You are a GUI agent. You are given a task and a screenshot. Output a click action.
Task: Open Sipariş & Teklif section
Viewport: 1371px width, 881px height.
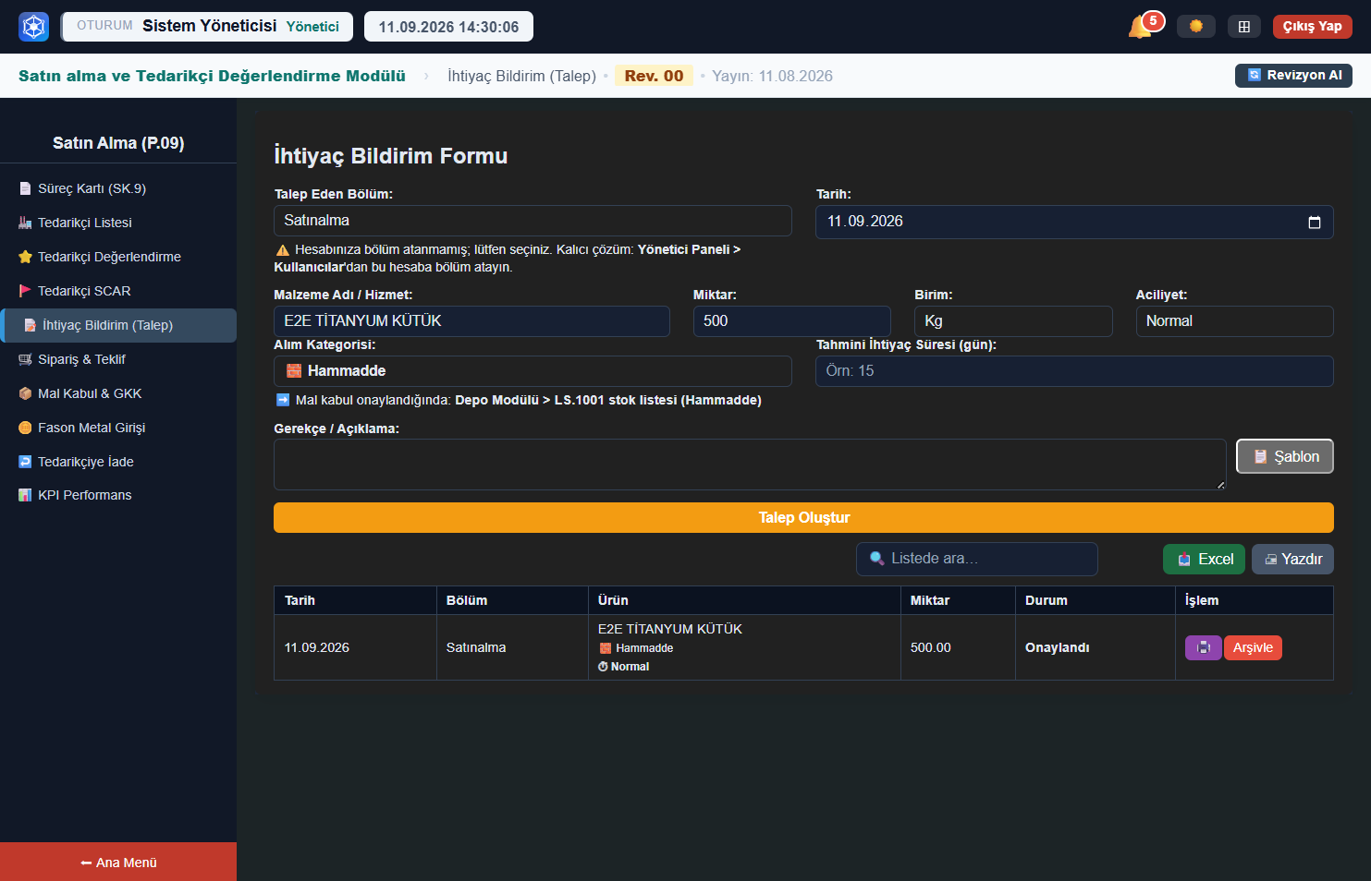118,359
